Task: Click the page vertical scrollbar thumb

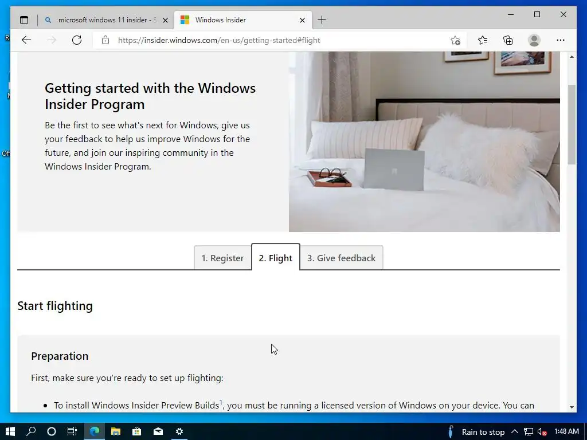Action: (572, 124)
